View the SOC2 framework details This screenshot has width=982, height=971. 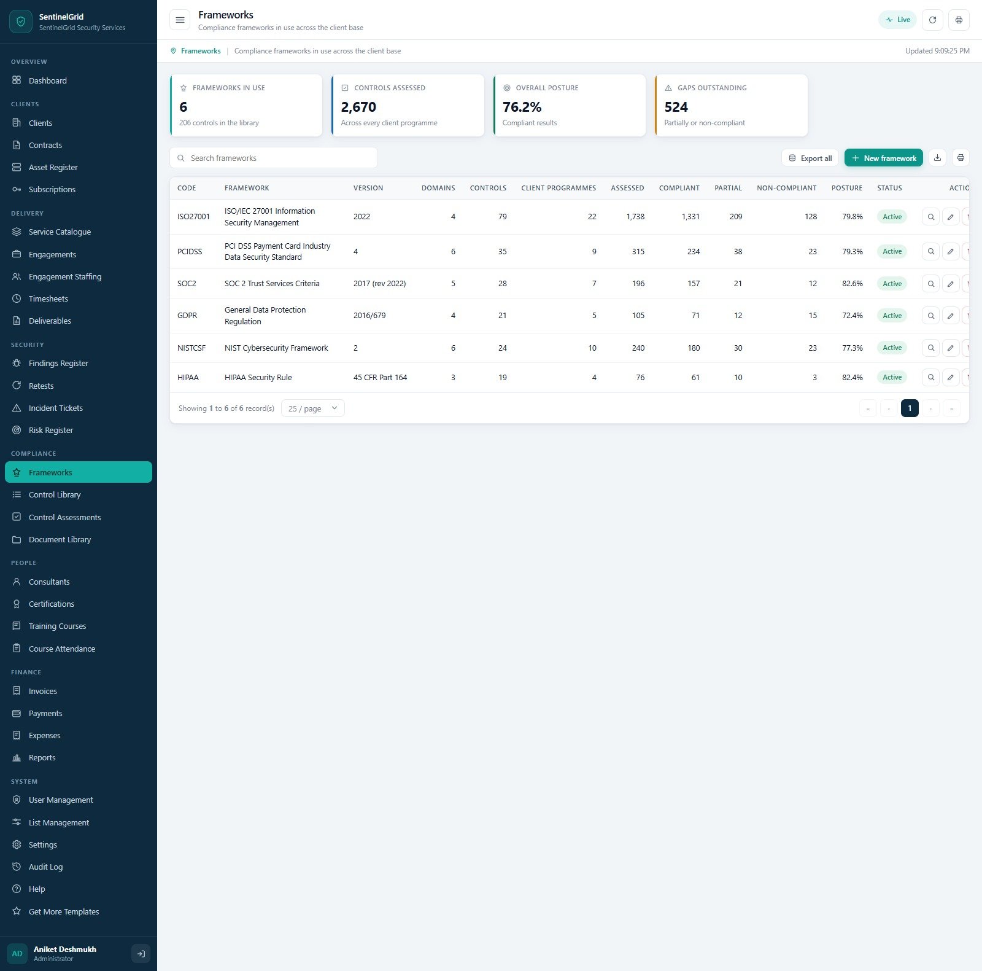[930, 284]
